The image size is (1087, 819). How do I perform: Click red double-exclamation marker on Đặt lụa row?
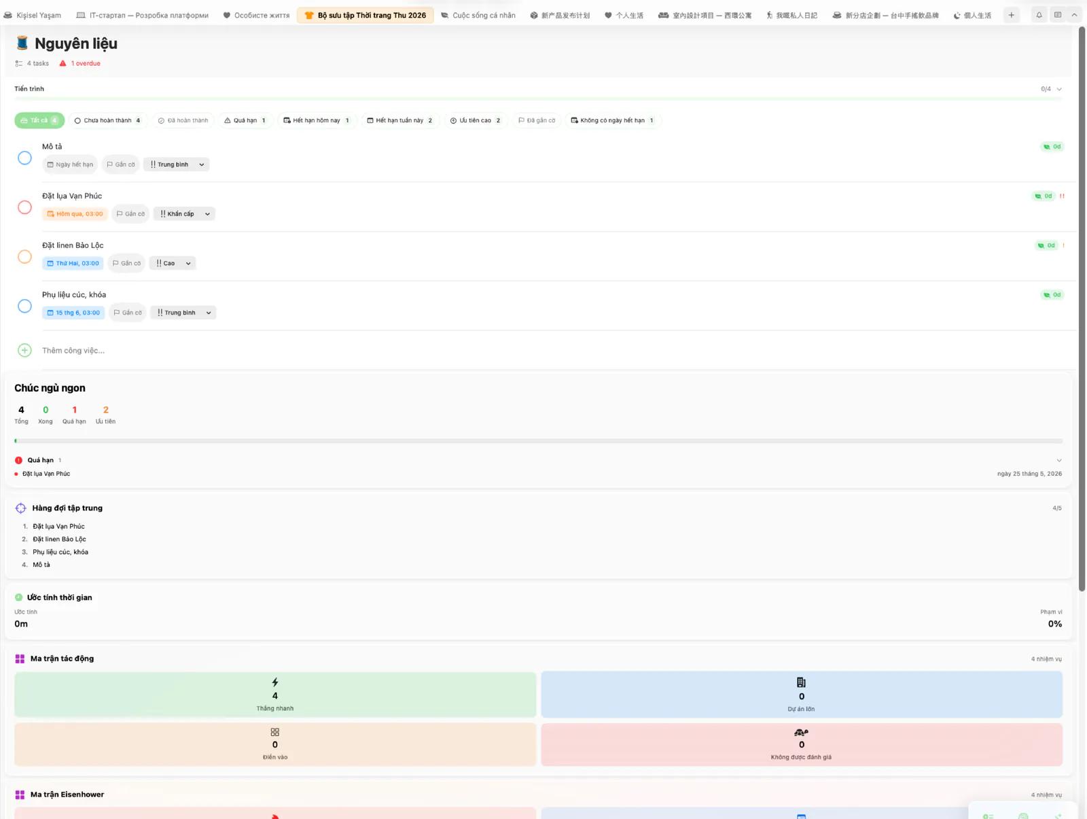(1062, 196)
